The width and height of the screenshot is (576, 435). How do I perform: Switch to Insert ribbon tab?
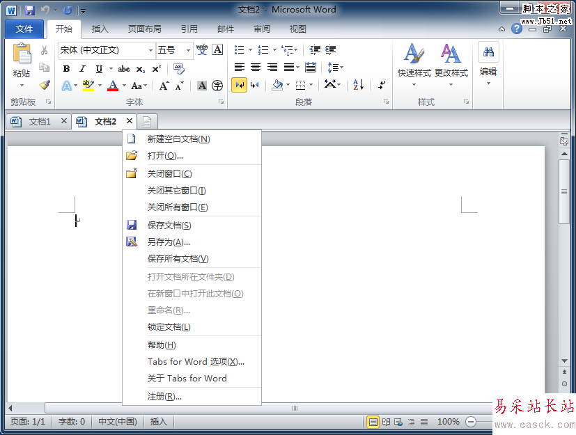pos(100,29)
